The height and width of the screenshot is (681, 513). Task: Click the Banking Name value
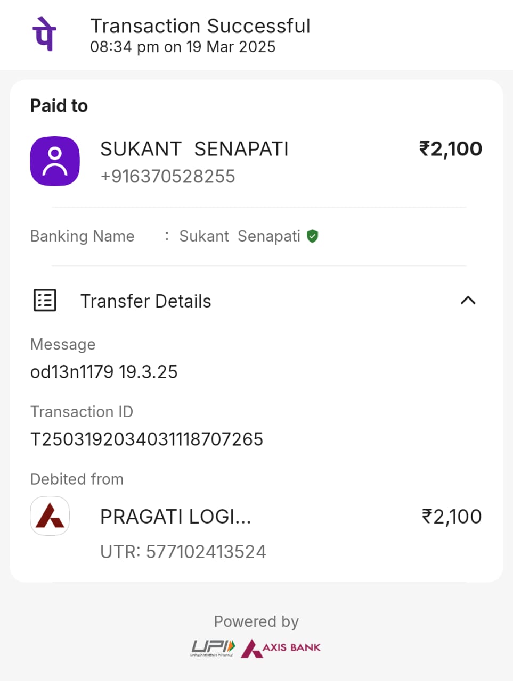(240, 236)
